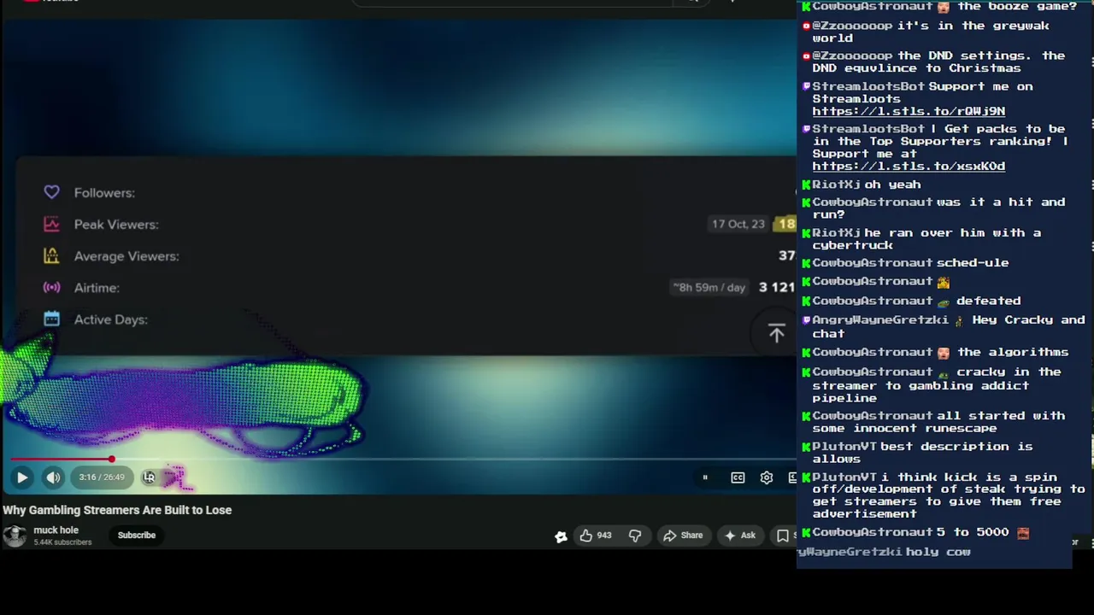The image size is (1094, 615).
Task: Click the 5.44K subscribers text
Action: [62, 542]
